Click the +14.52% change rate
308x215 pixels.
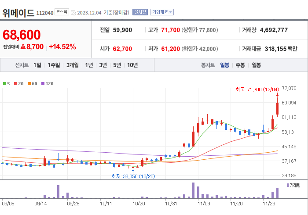coord(62,47)
